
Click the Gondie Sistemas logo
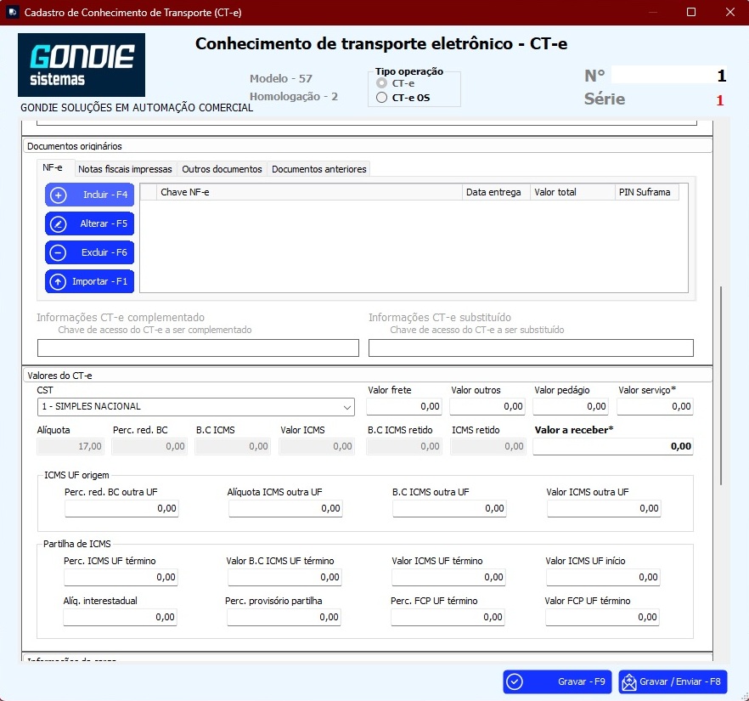coord(82,65)
